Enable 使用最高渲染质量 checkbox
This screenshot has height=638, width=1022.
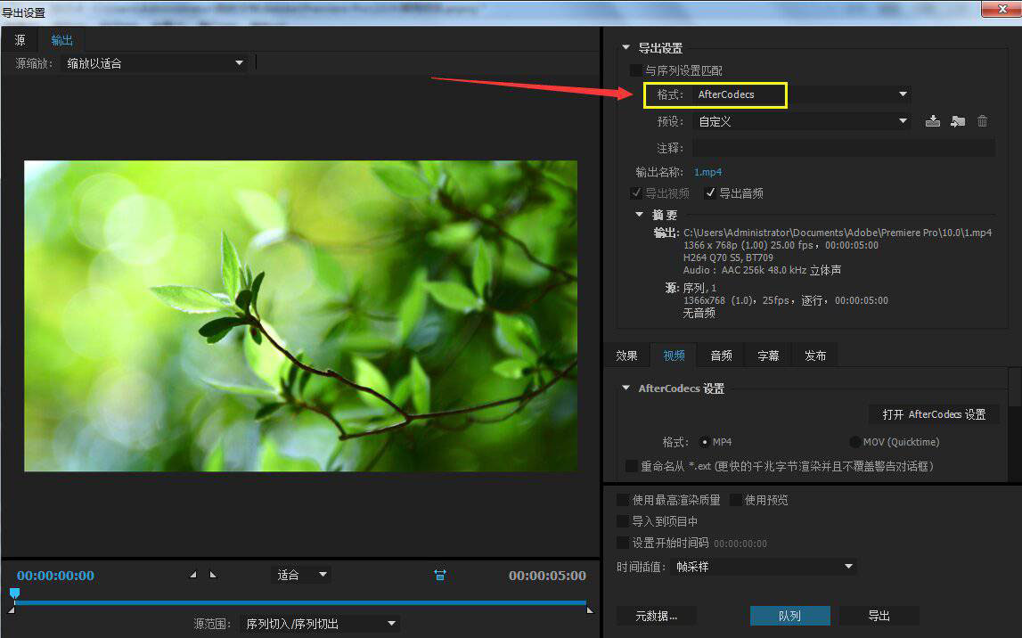coord(623,500)
